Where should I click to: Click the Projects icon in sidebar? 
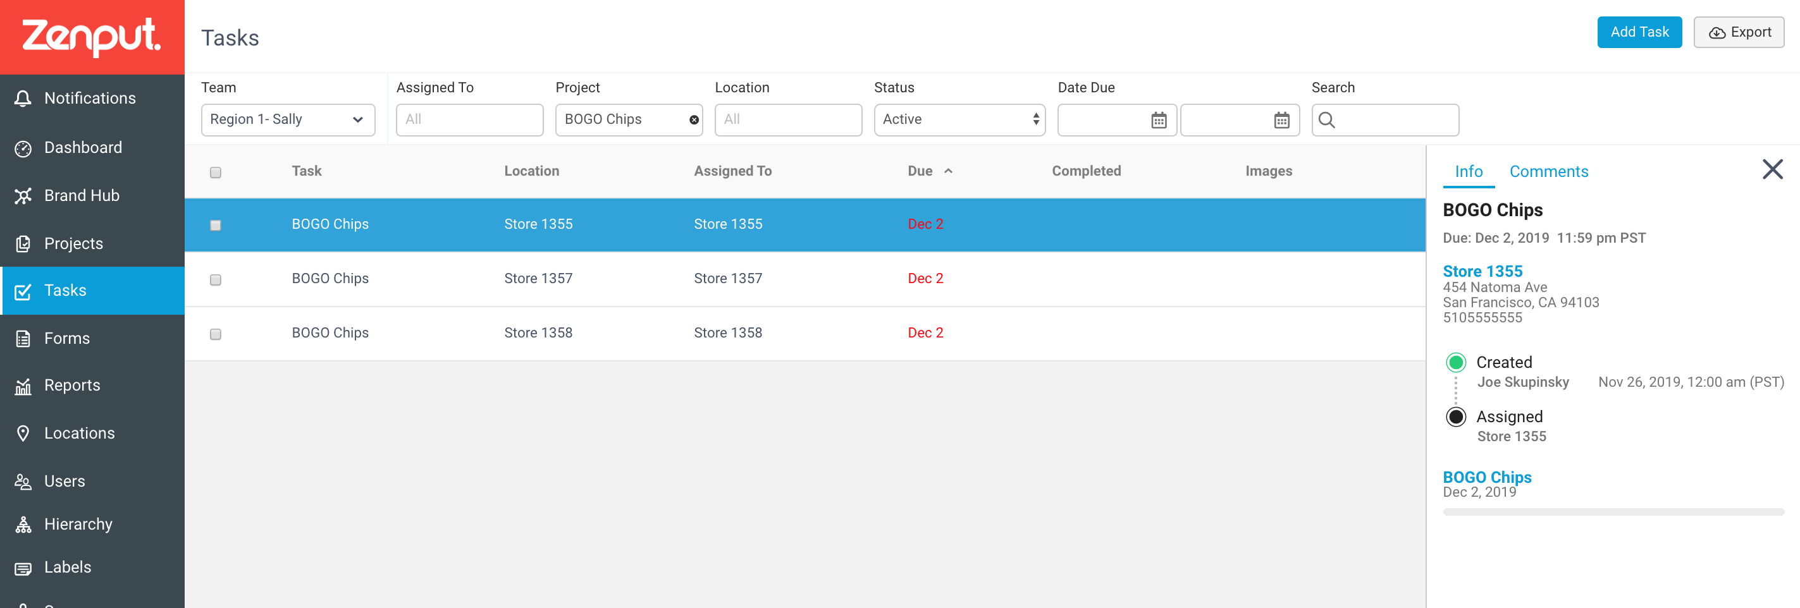23,243
